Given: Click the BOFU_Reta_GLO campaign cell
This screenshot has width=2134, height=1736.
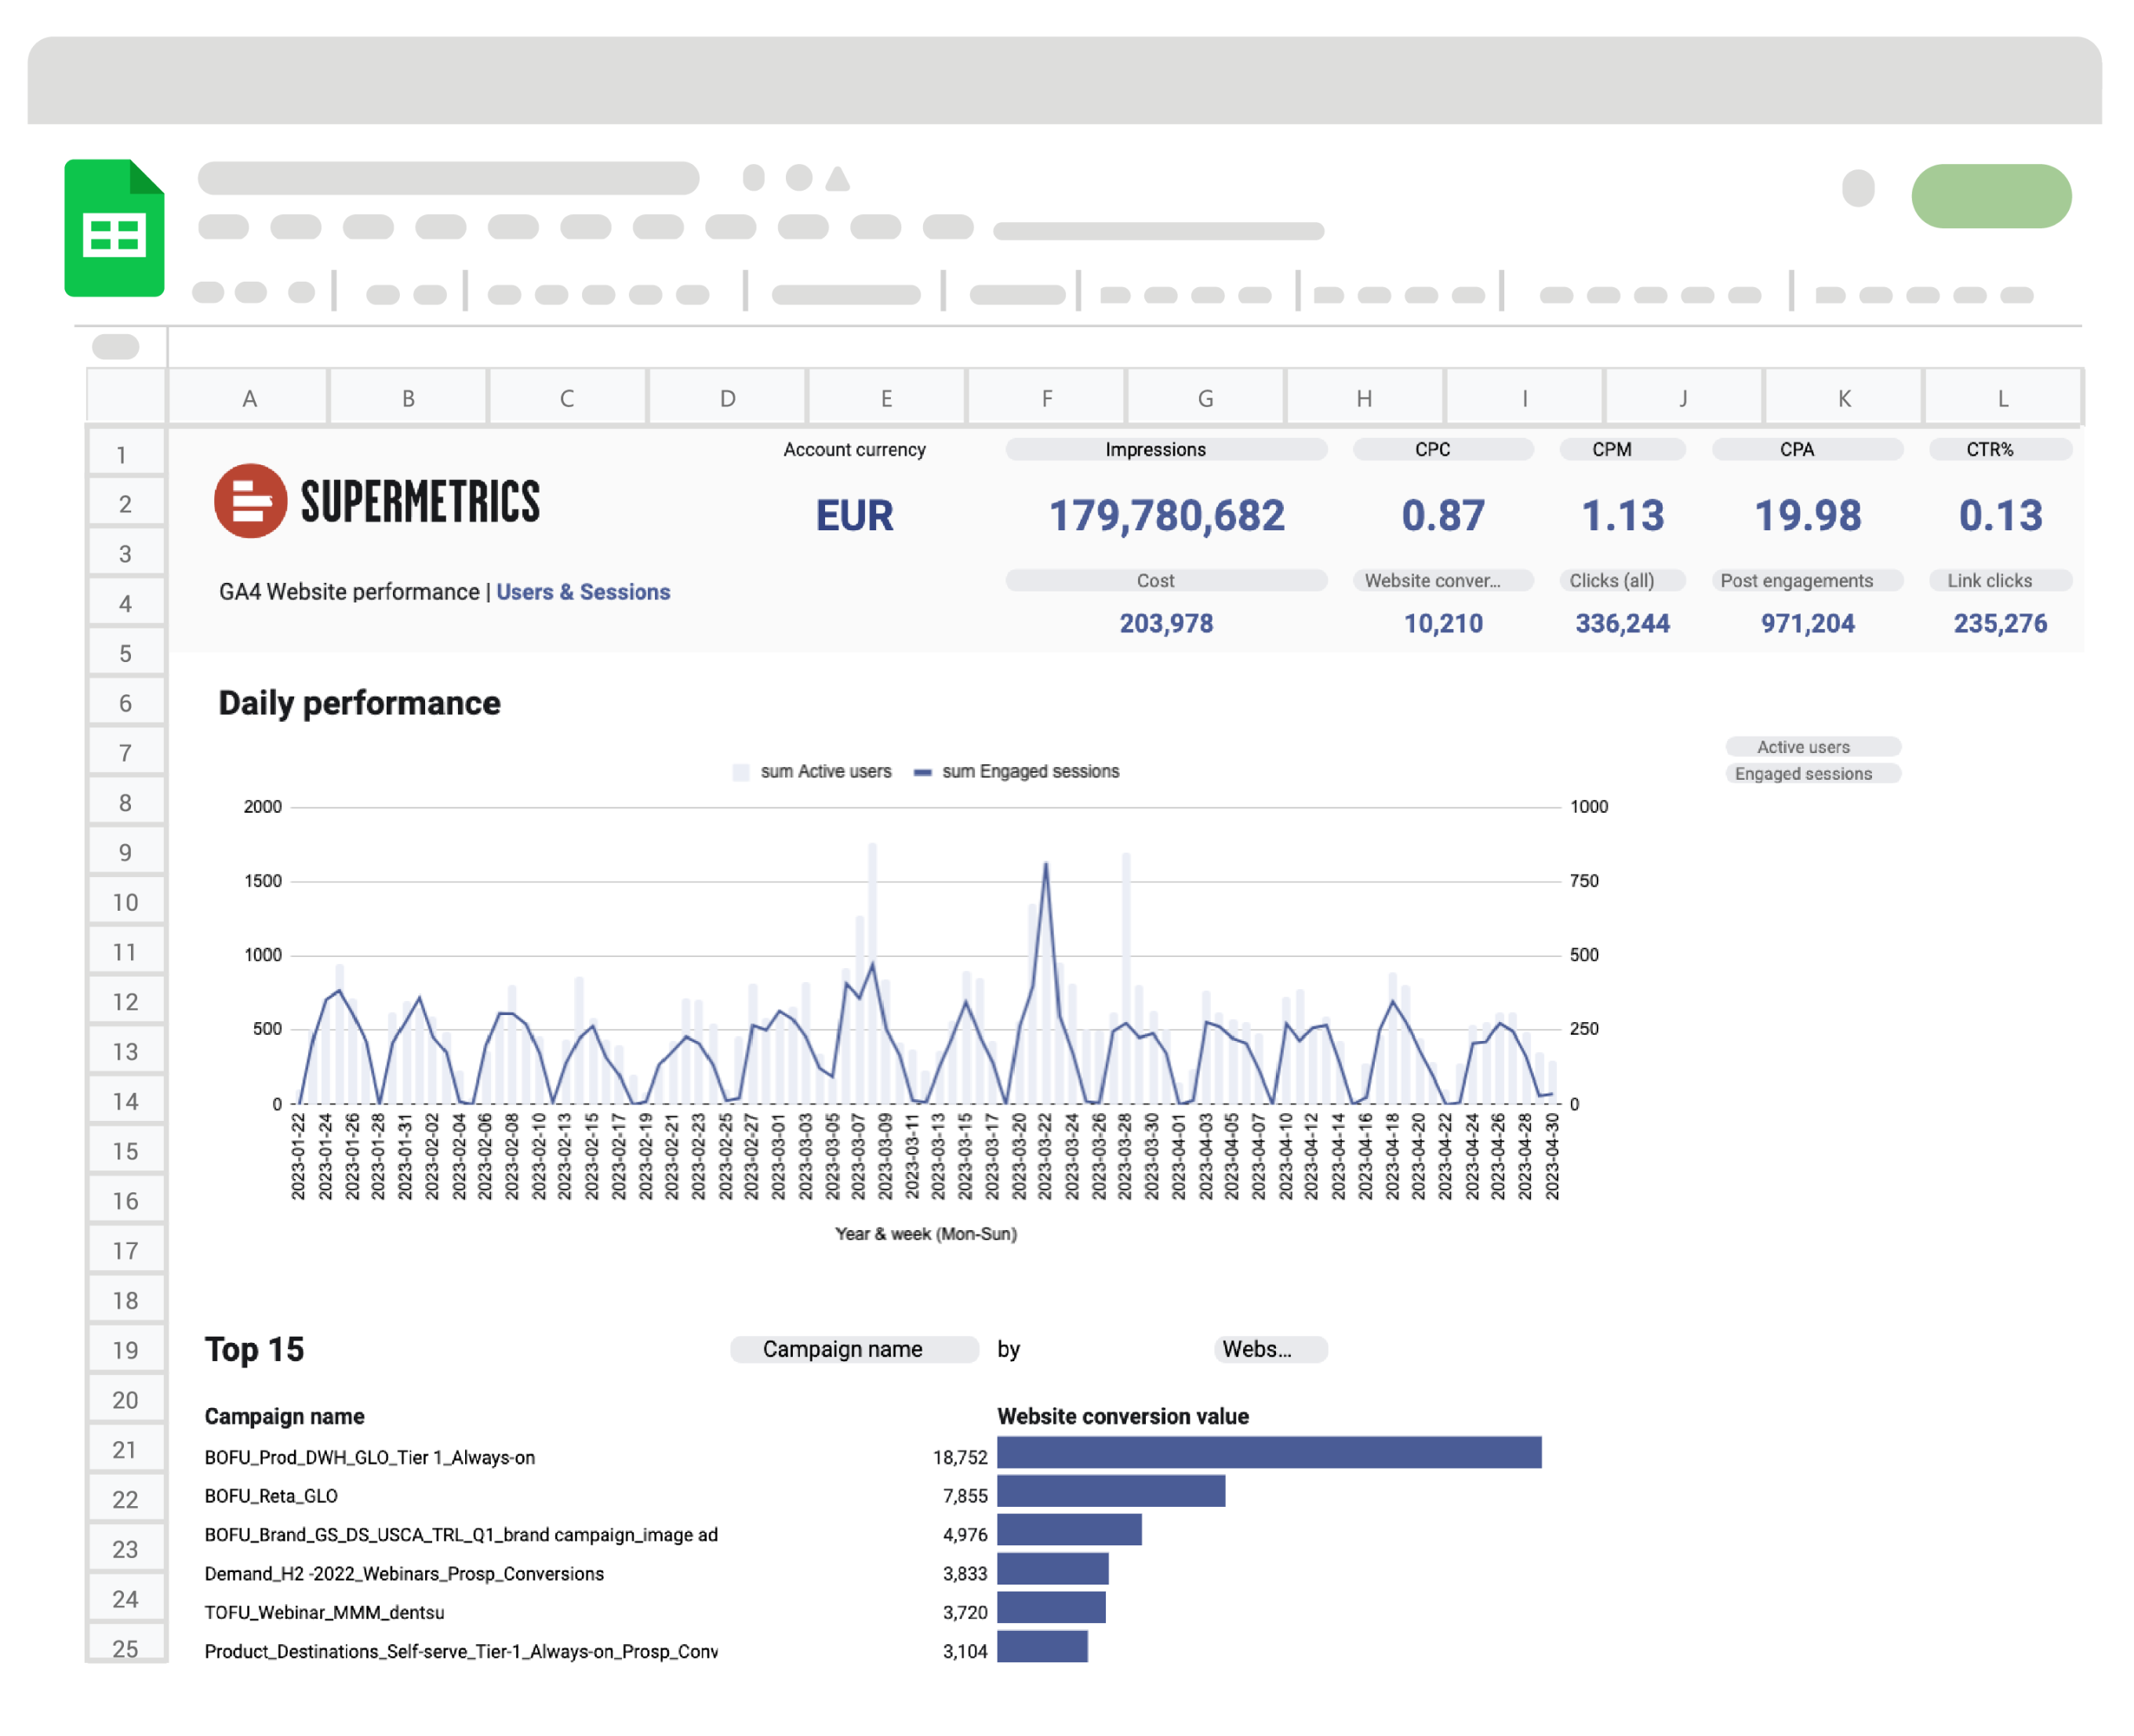Looking at the screenshot, I should pos(271,1496).
